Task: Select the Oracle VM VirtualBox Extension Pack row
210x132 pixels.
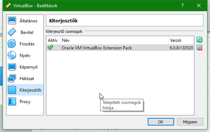Action: [120, 48]
